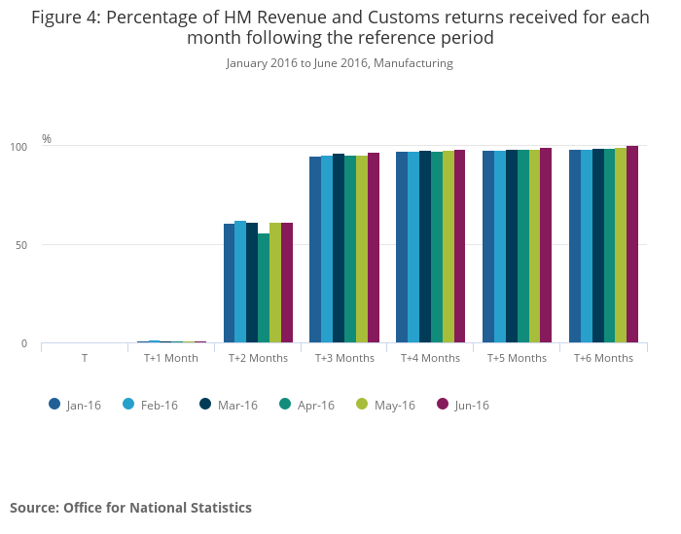The image size is (681, 534).
Task: Toggle the Jan-16 series in the legend
Action: (x=73, y=405)
